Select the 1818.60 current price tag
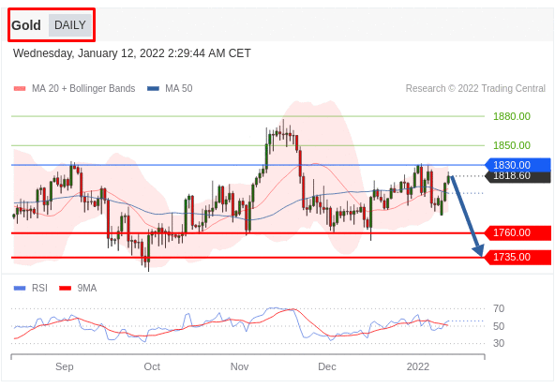This screenshot has width=555, height=388. tap(517, 176)
